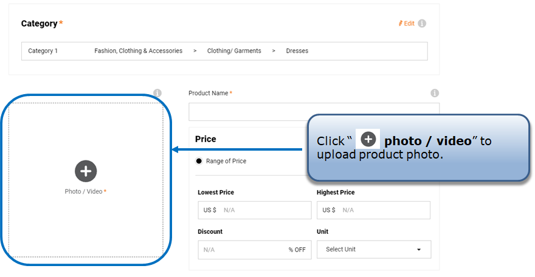Click the plus icon inside the blue callout
Viewport: 535px width, 277px height.
pyautogui.click(x=368, y=140)
